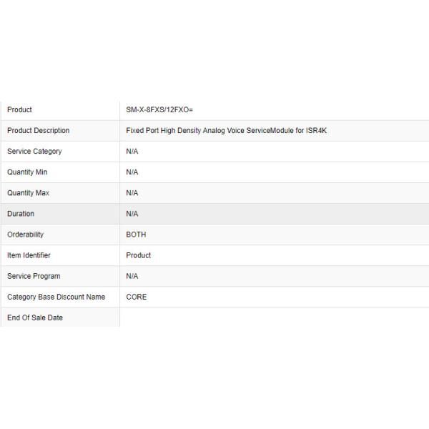Click the Service Category label
429x429 pixels.
tap(34, 152)
